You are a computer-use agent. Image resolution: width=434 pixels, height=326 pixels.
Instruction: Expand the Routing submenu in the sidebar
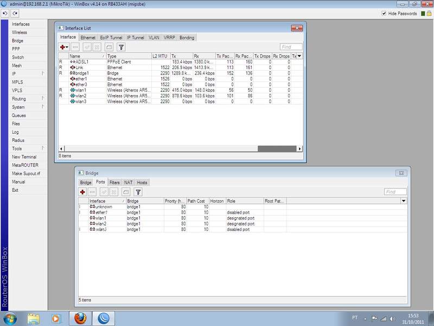28,99
